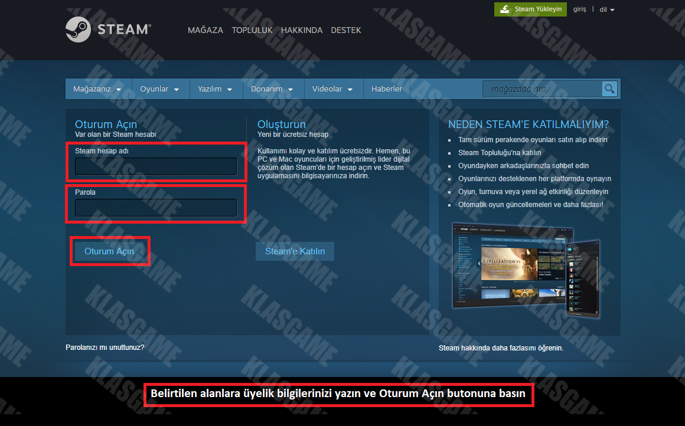
Task: Open the Haberler tab
Action: coord(387,89)
